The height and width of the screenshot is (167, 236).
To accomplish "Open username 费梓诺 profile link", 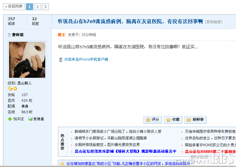I will [17, 35].
